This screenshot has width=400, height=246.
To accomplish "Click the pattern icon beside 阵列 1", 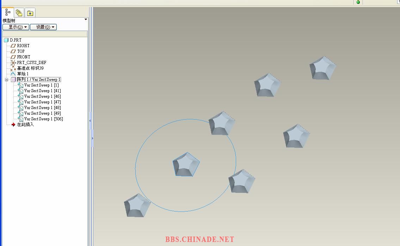I will pyautogui.click(x=13, y=80).
